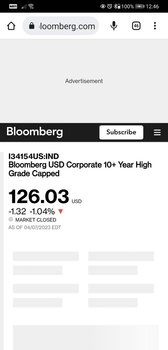Click the 126.03 price value
Image resolution: width=168 pixels, height=350 pixels.
pyautogui.click(x=39, y=197)
